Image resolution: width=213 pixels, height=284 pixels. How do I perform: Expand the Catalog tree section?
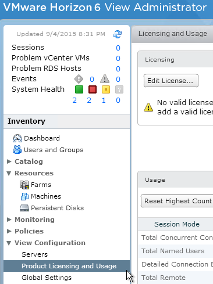click(x=9, y=161)
